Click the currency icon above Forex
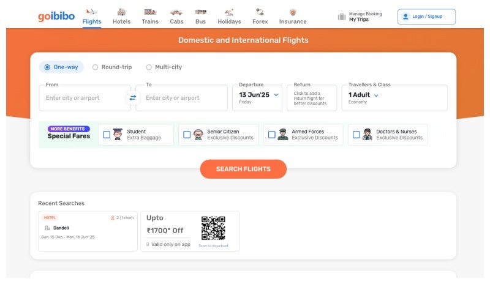The width and height of the screenshot is (490, 284). [x=260, y=12]
